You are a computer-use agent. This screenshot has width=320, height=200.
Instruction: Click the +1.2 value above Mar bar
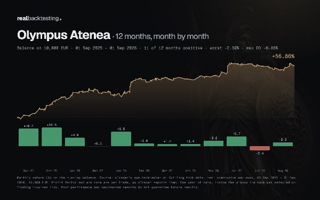coord(167,141)
